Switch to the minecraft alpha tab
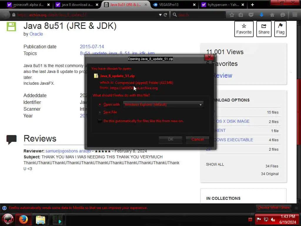Viewport: 301px width, 226px height. [x=28, y=5]
